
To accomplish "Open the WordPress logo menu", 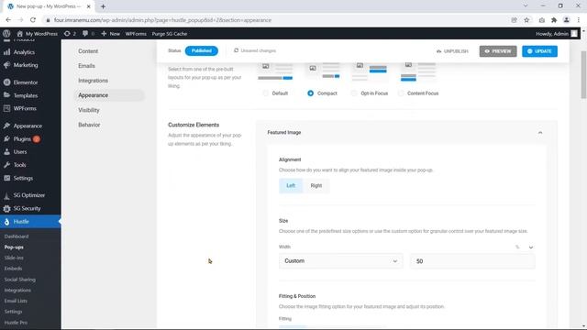I will (x=6, y=34).
